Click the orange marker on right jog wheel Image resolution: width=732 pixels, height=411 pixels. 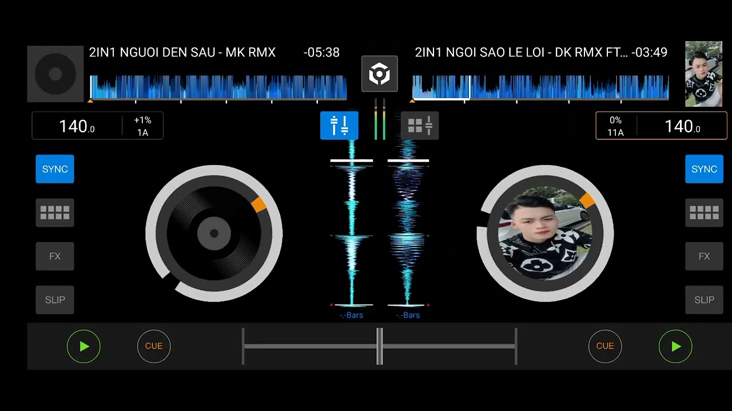click(587, 200)
